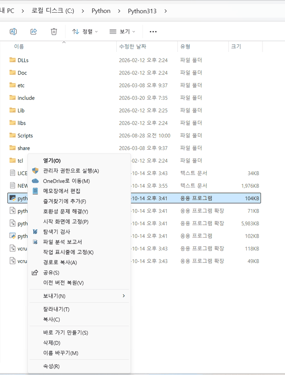Sort by the 수정한 날짜 column header
This screenshot has height=375, width=285.
pos(133,46)
